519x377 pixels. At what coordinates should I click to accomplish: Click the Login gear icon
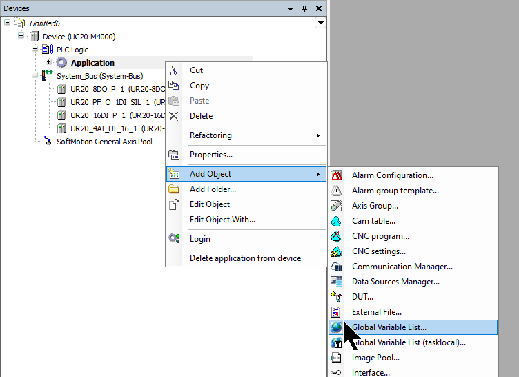point(174,238)
